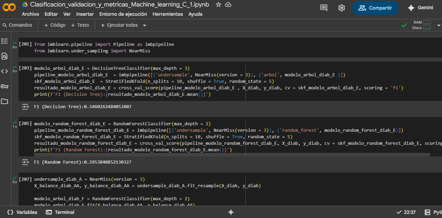Open the code snippets sidebar icon
This screenshot has width=442, height=218.
[4, 71]
